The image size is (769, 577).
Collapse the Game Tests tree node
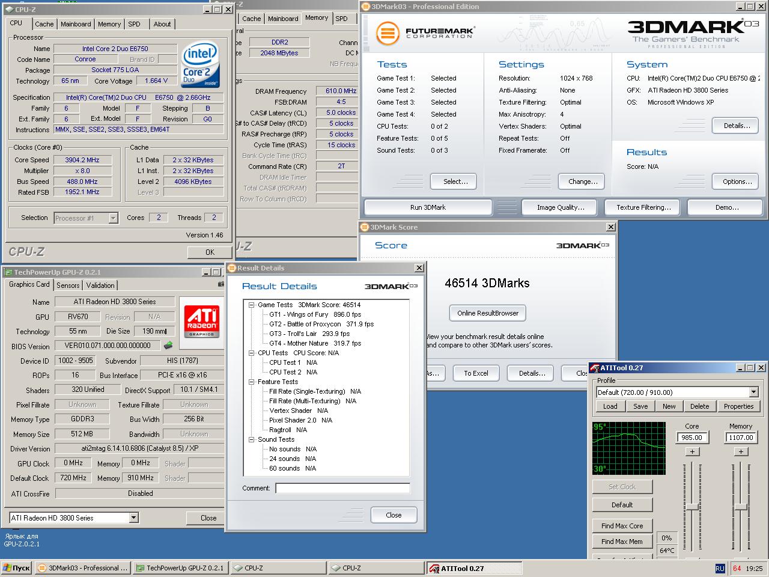pyautogui.click(x=252, y=305)
